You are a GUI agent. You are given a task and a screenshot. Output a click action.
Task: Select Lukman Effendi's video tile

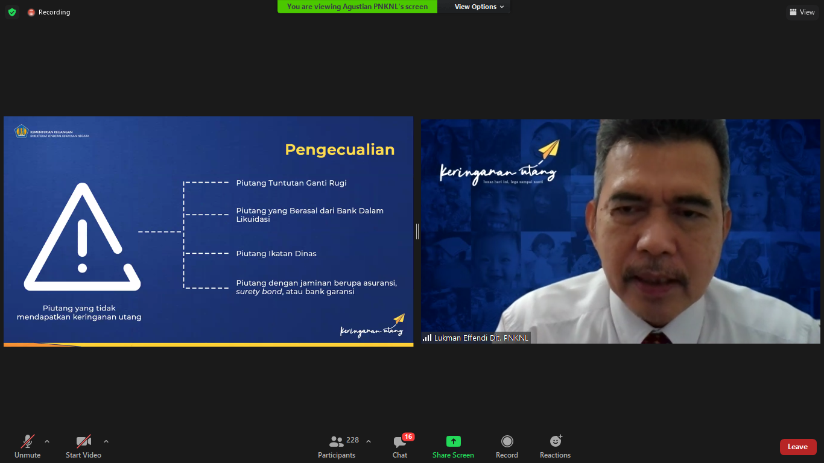620,231
